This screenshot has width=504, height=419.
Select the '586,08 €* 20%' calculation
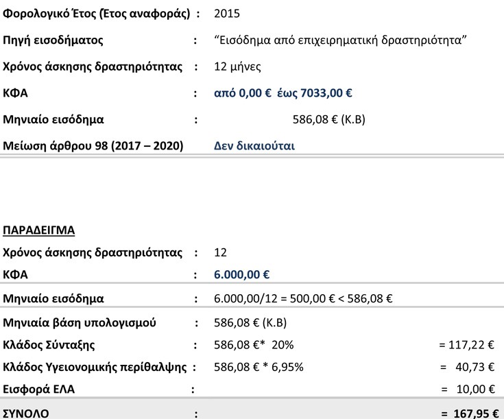(254, 345)
